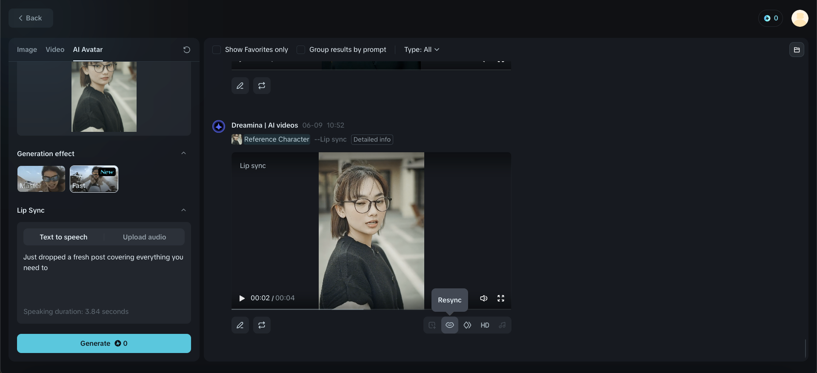
Task: Open the assets folder icon
Action: pos(797,50)
